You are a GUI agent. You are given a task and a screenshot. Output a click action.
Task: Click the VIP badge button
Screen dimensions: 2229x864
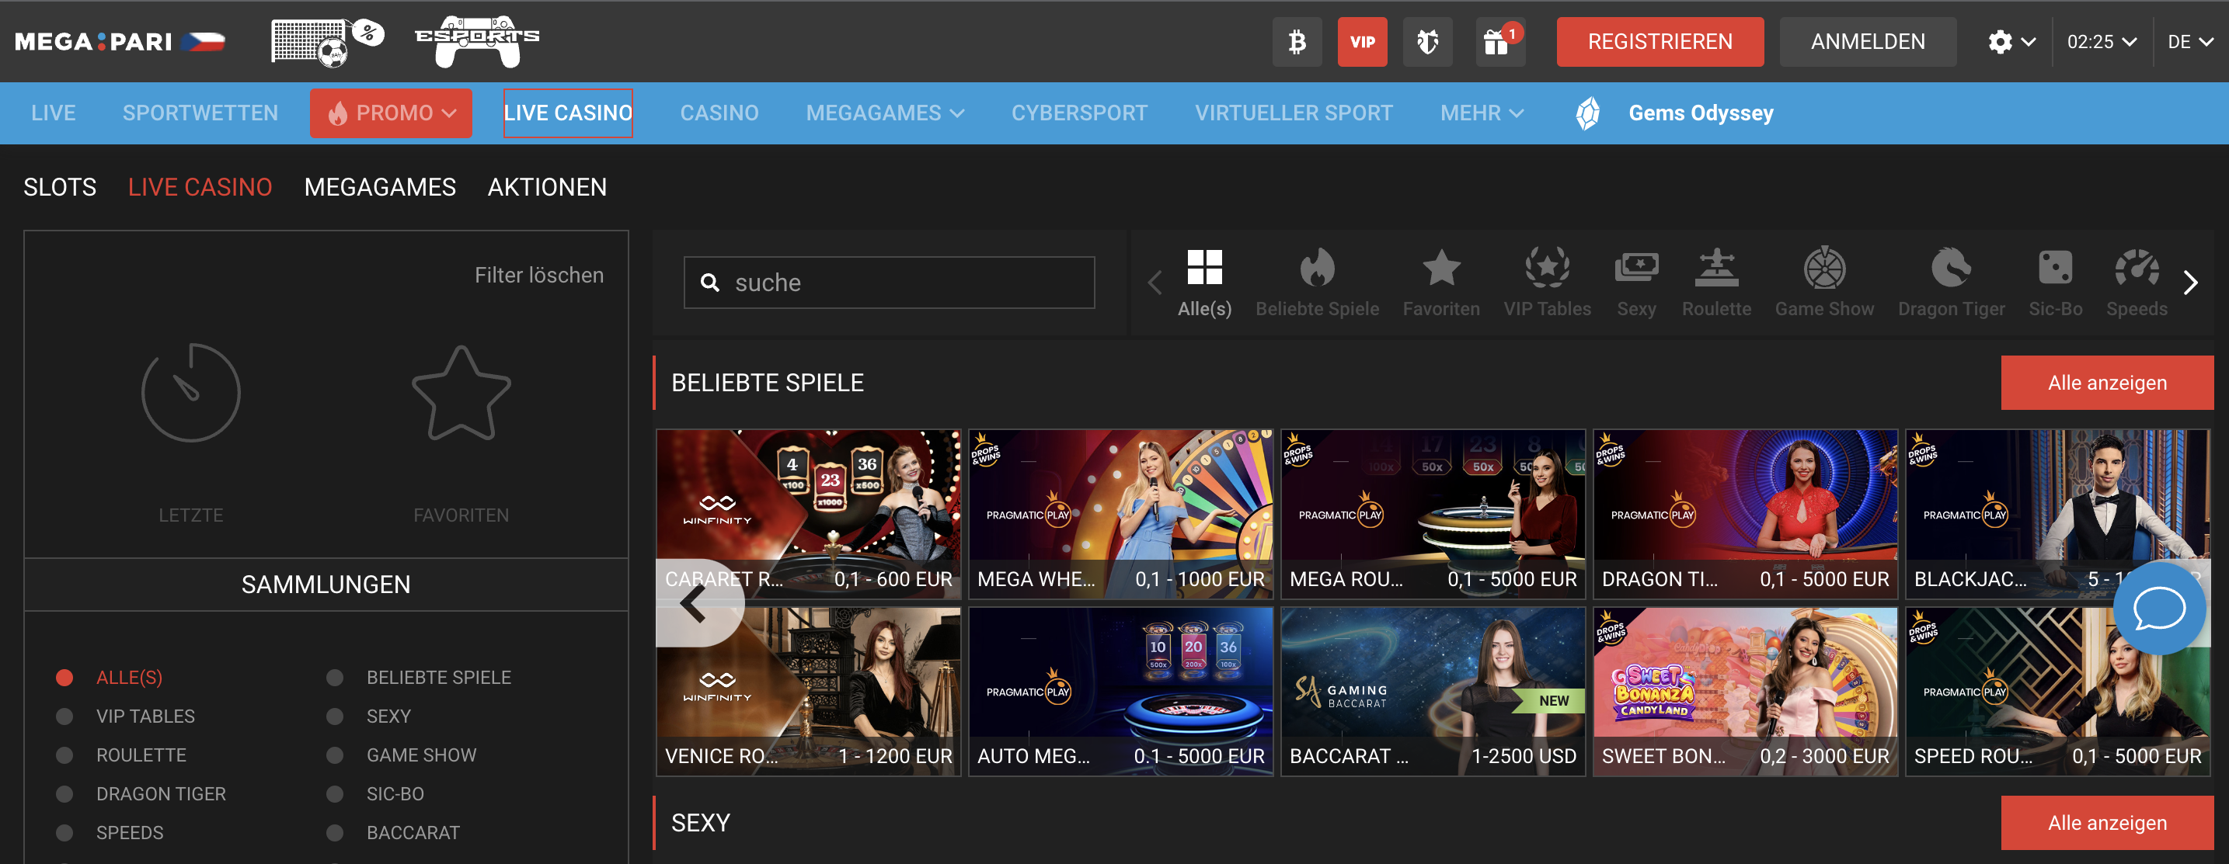1362,41
